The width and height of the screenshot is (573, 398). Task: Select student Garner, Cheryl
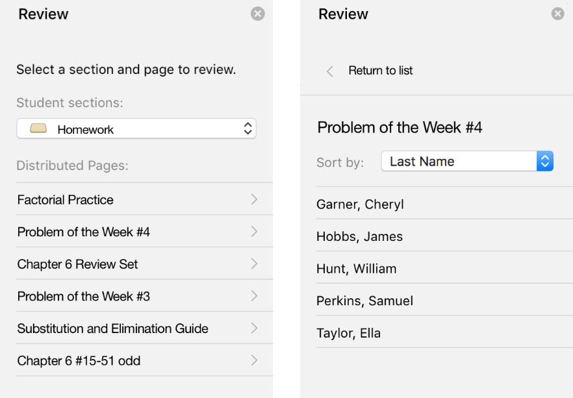click(360, 205)
